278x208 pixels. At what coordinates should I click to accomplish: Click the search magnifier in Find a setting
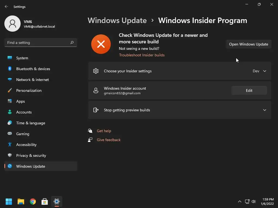point(72,43)
